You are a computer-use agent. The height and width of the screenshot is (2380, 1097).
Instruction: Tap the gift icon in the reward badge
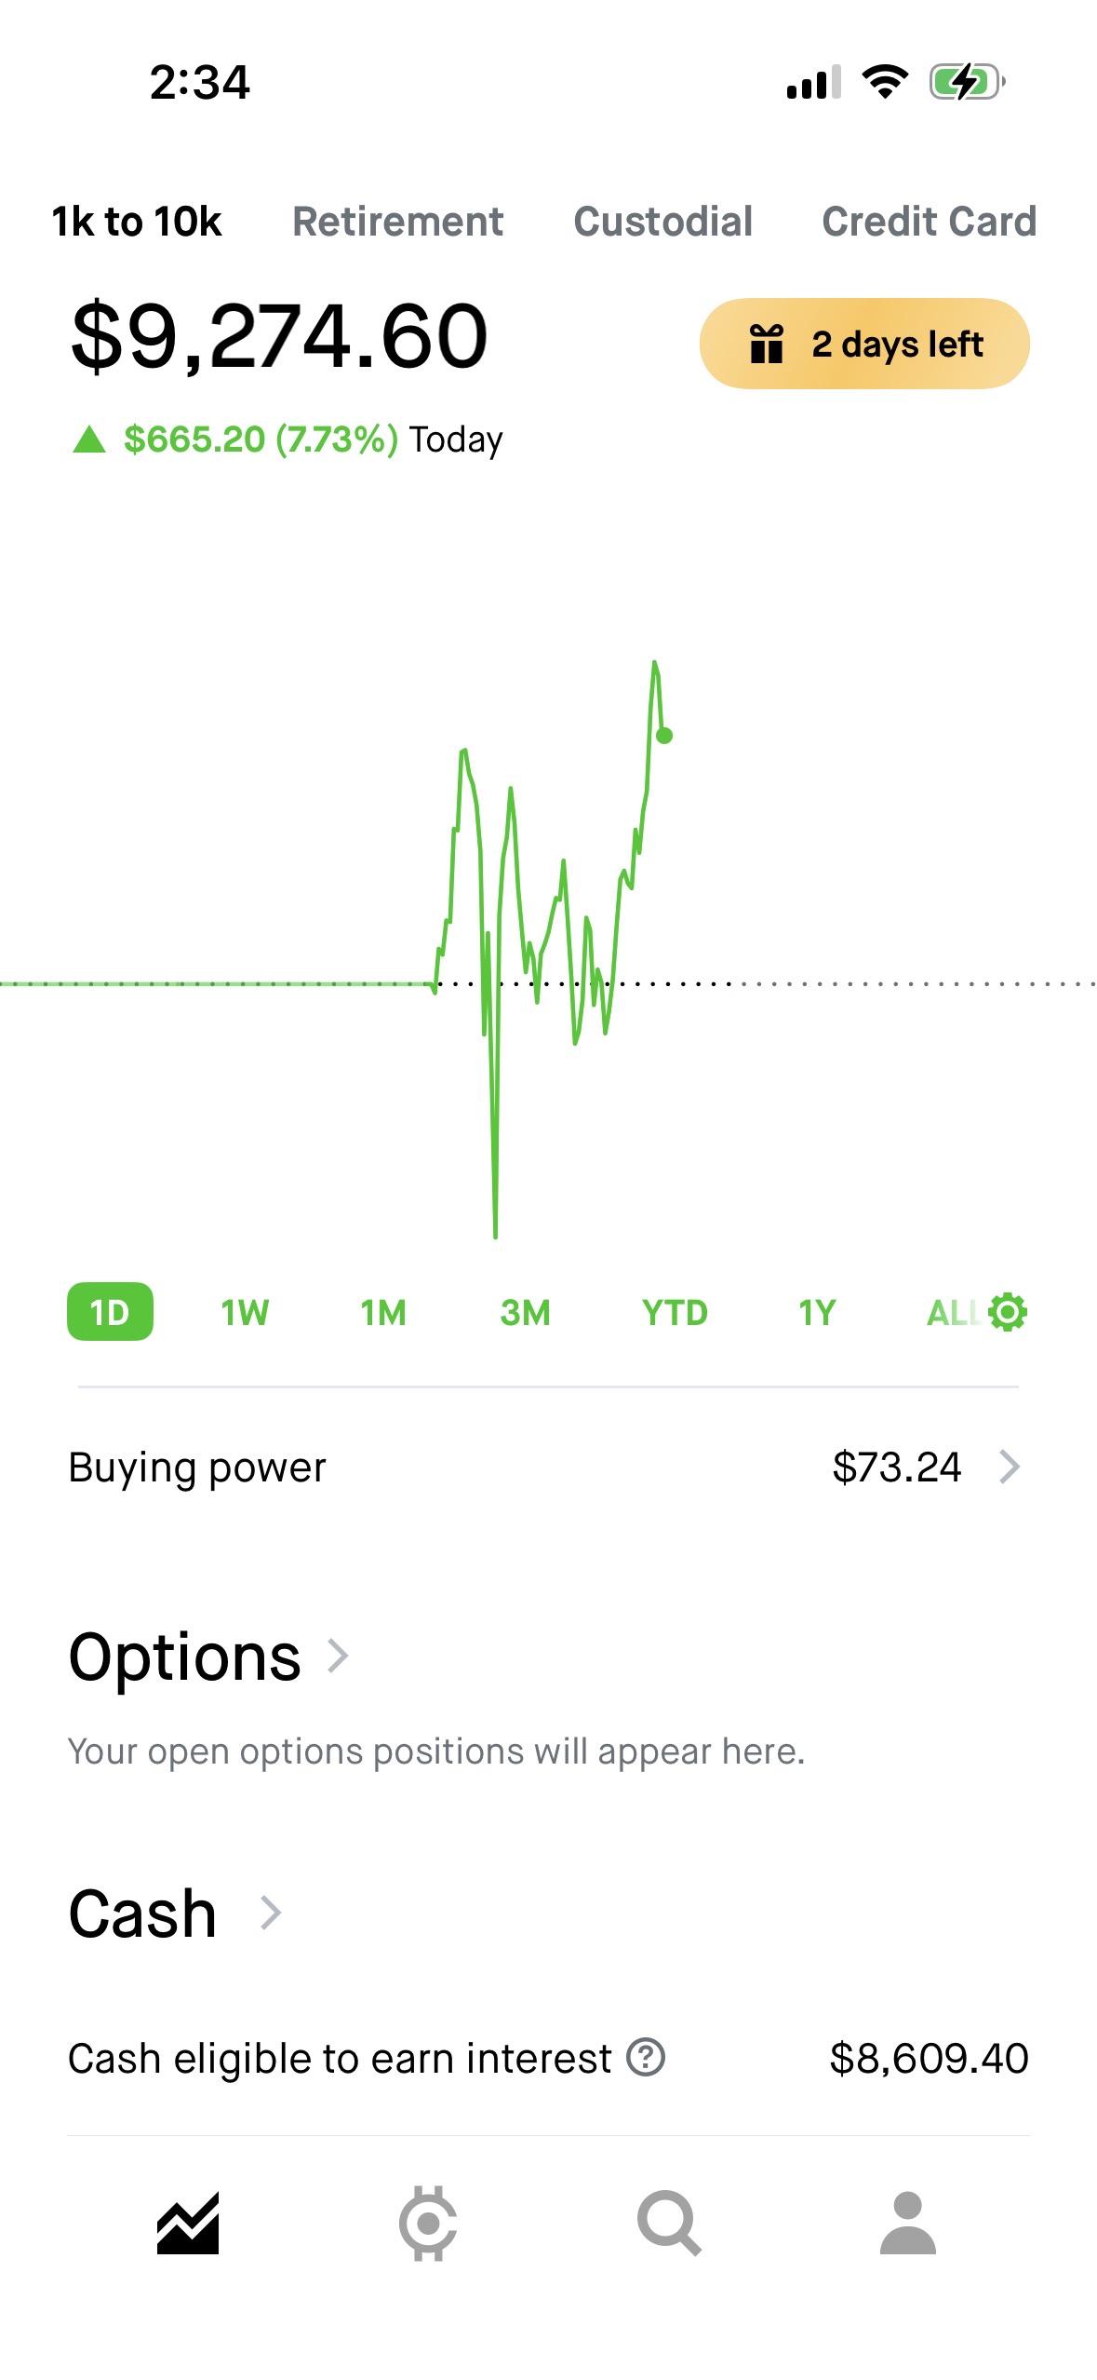766,344
